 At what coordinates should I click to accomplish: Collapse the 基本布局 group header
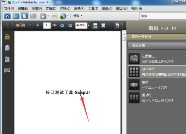[157, 46]
